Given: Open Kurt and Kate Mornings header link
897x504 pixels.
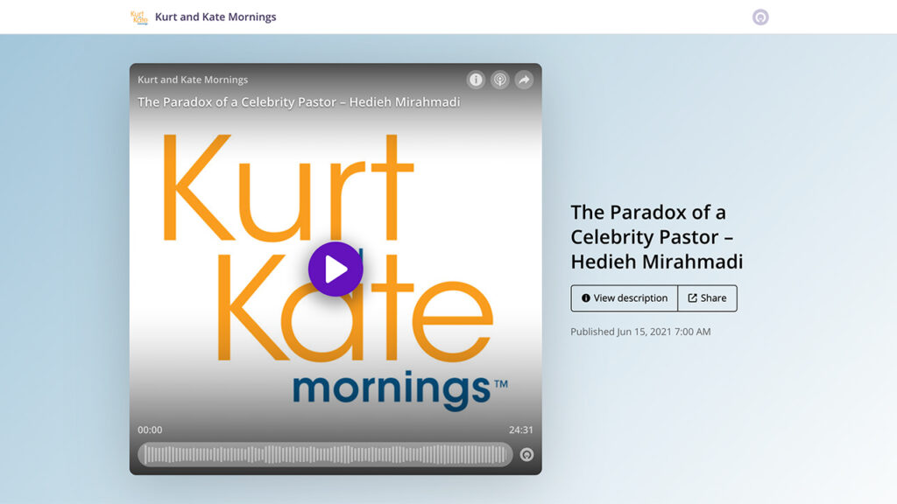Looking at the screenshot, I should 215,17.
